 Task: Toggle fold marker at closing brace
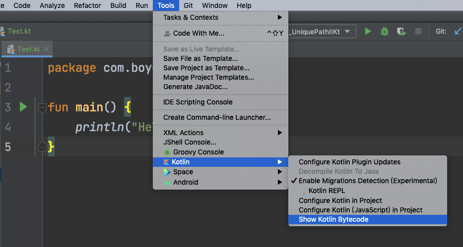(42, 147)
